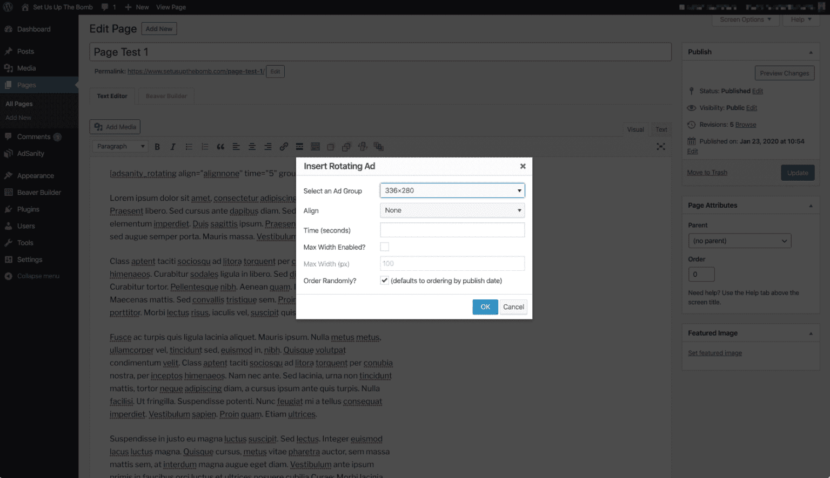Uncheck the Order Randomly option
Viewport: 830px width, 478px height.
384,281
